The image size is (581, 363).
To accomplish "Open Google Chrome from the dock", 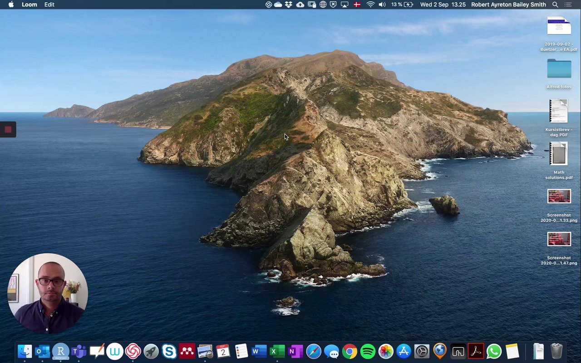I will 350,351.
